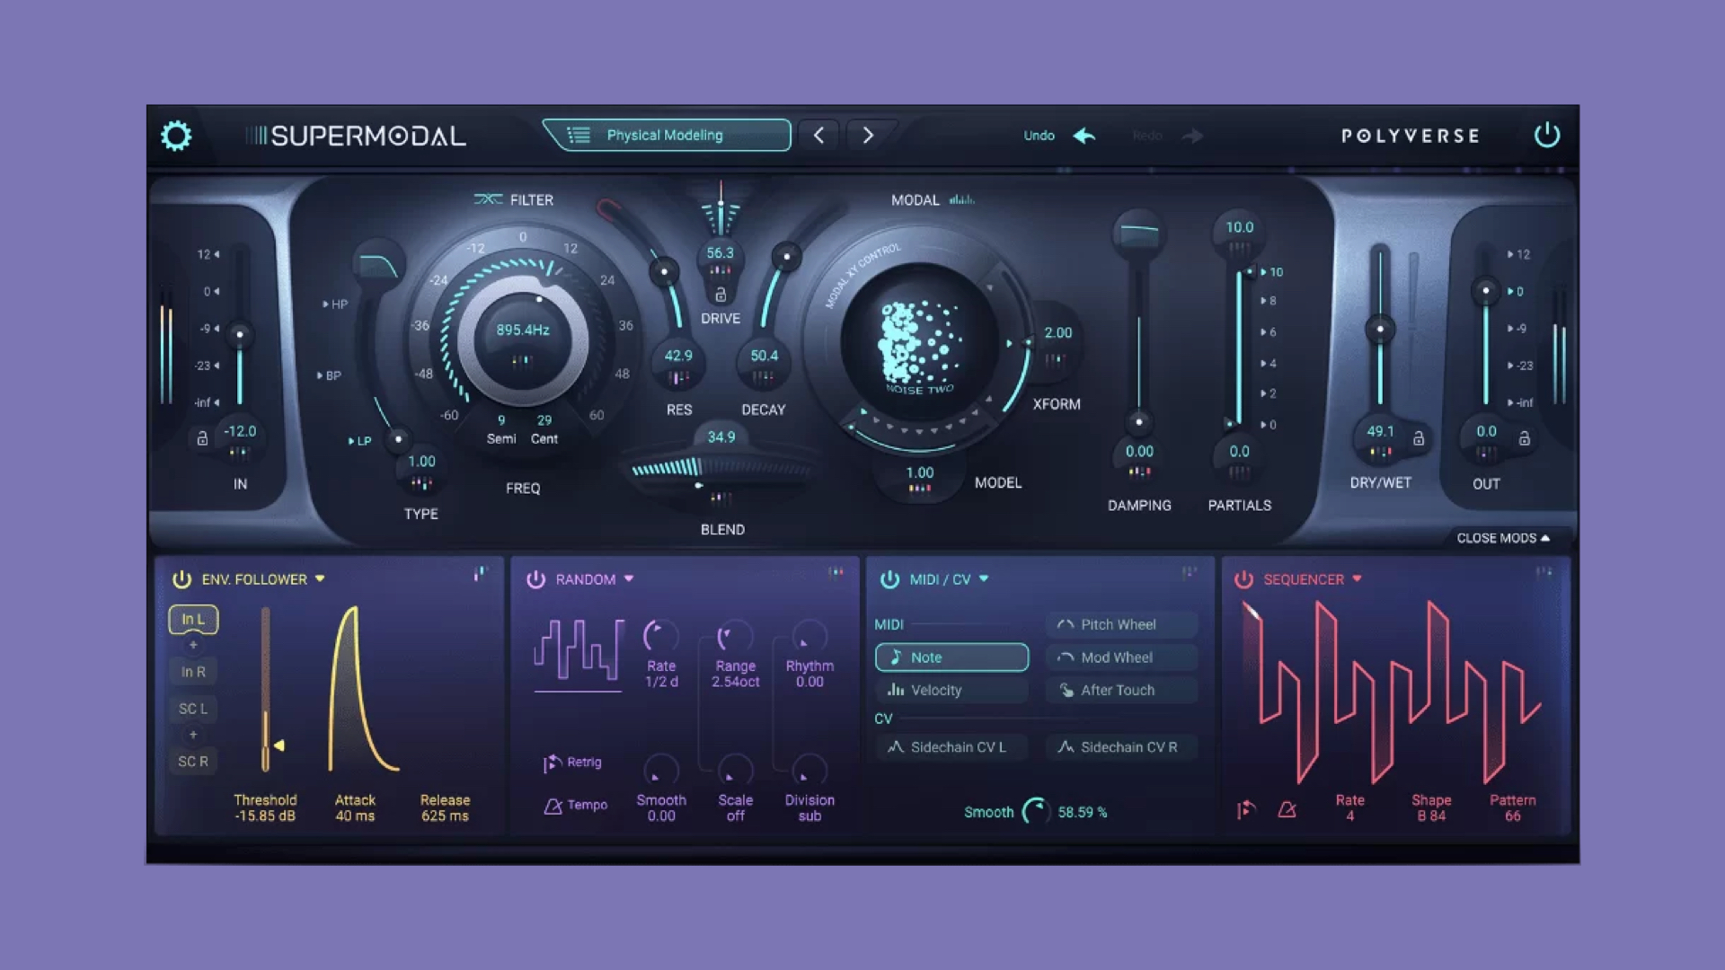Image resolution: width=1725 pixels, height=970 pixels.
Task: Open the settings gear icon
Action: (176, 136)
